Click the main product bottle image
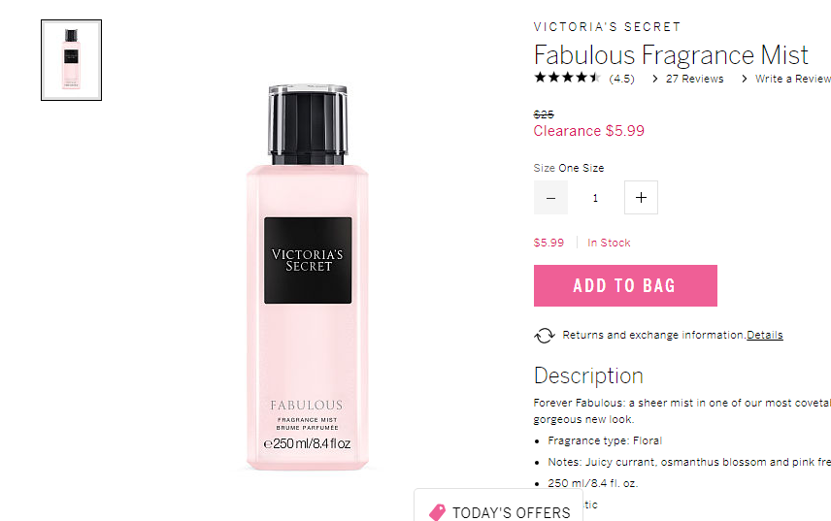 tap(308, 277)
